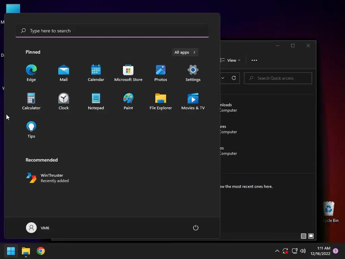Open the Edge browser from pinned apps
The image size is (345, 259).
pyautogui.click(x=31, y=73)
